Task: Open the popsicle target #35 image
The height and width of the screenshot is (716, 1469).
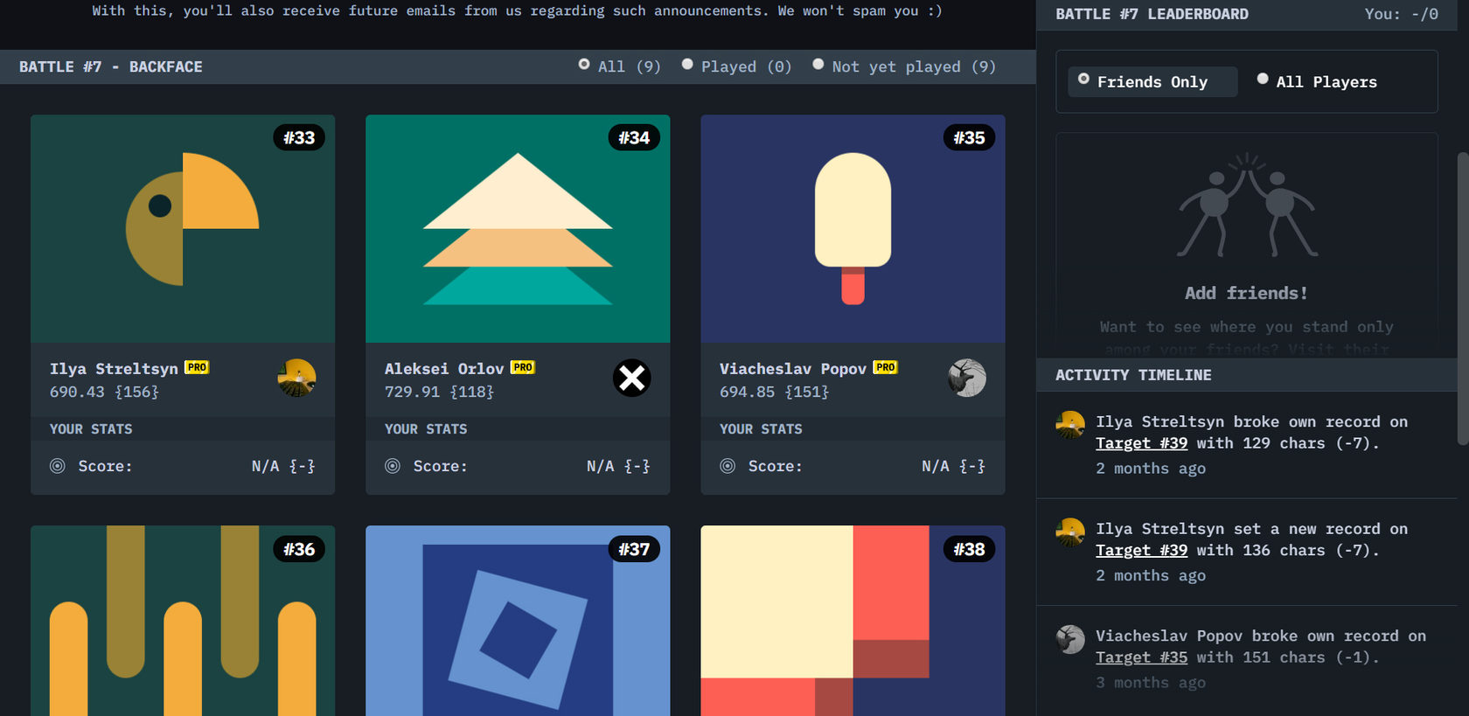Action: pyautogui.click(x=853, y=229)
